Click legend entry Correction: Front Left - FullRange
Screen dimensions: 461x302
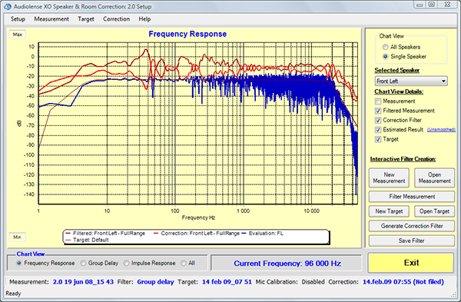pos(197,234)
